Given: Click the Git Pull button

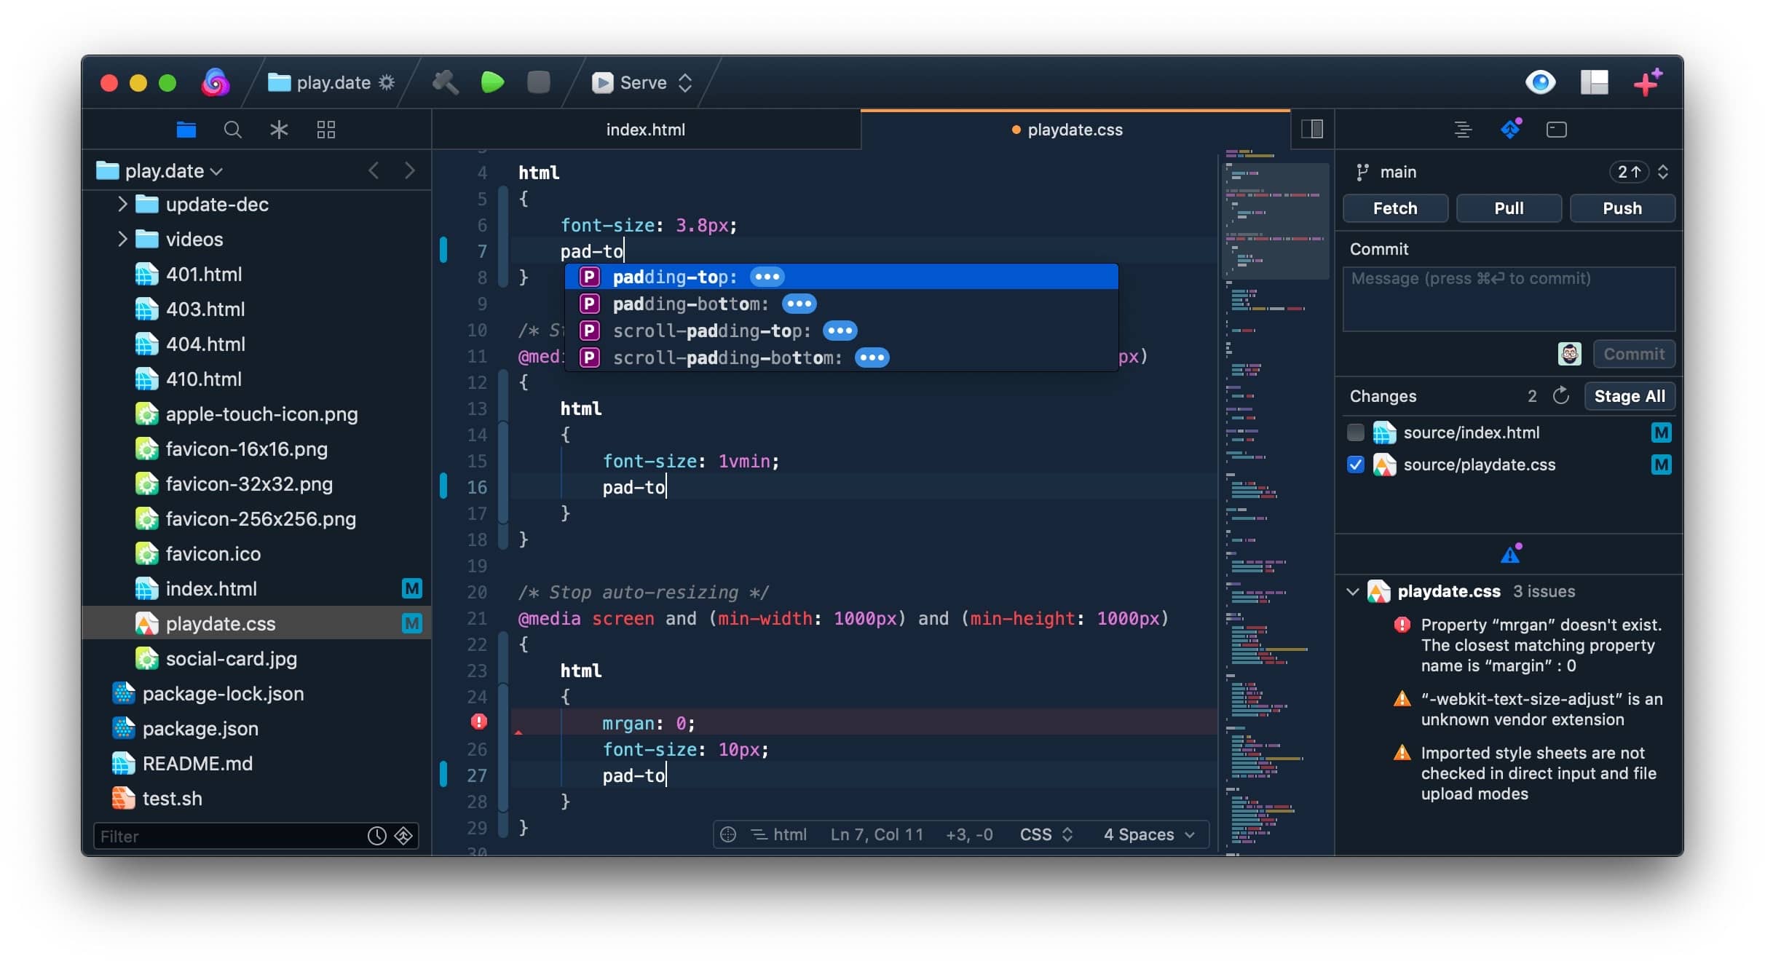Looking at the screenshot, I should [x=1507, y=207].
